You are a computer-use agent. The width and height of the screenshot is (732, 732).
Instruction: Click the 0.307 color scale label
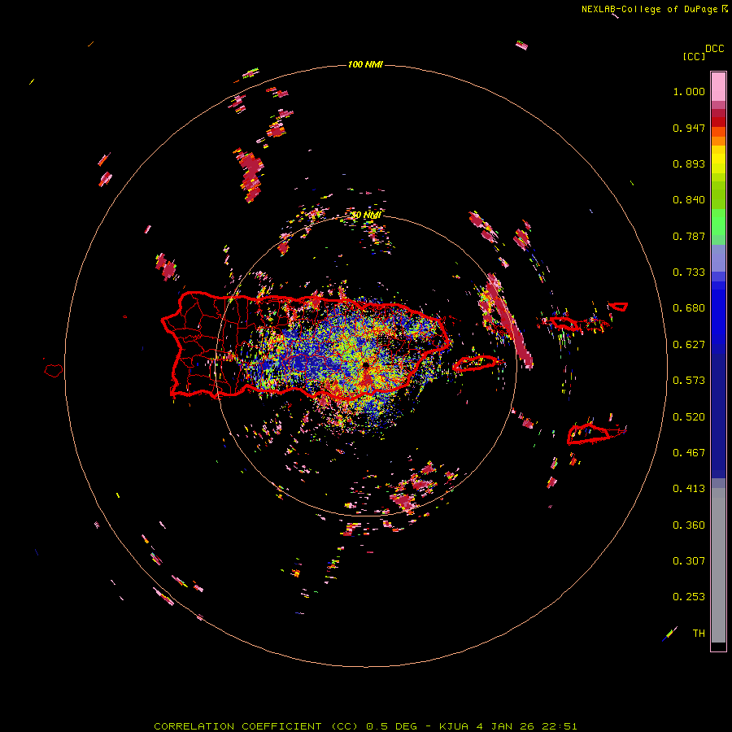[689, 561]
